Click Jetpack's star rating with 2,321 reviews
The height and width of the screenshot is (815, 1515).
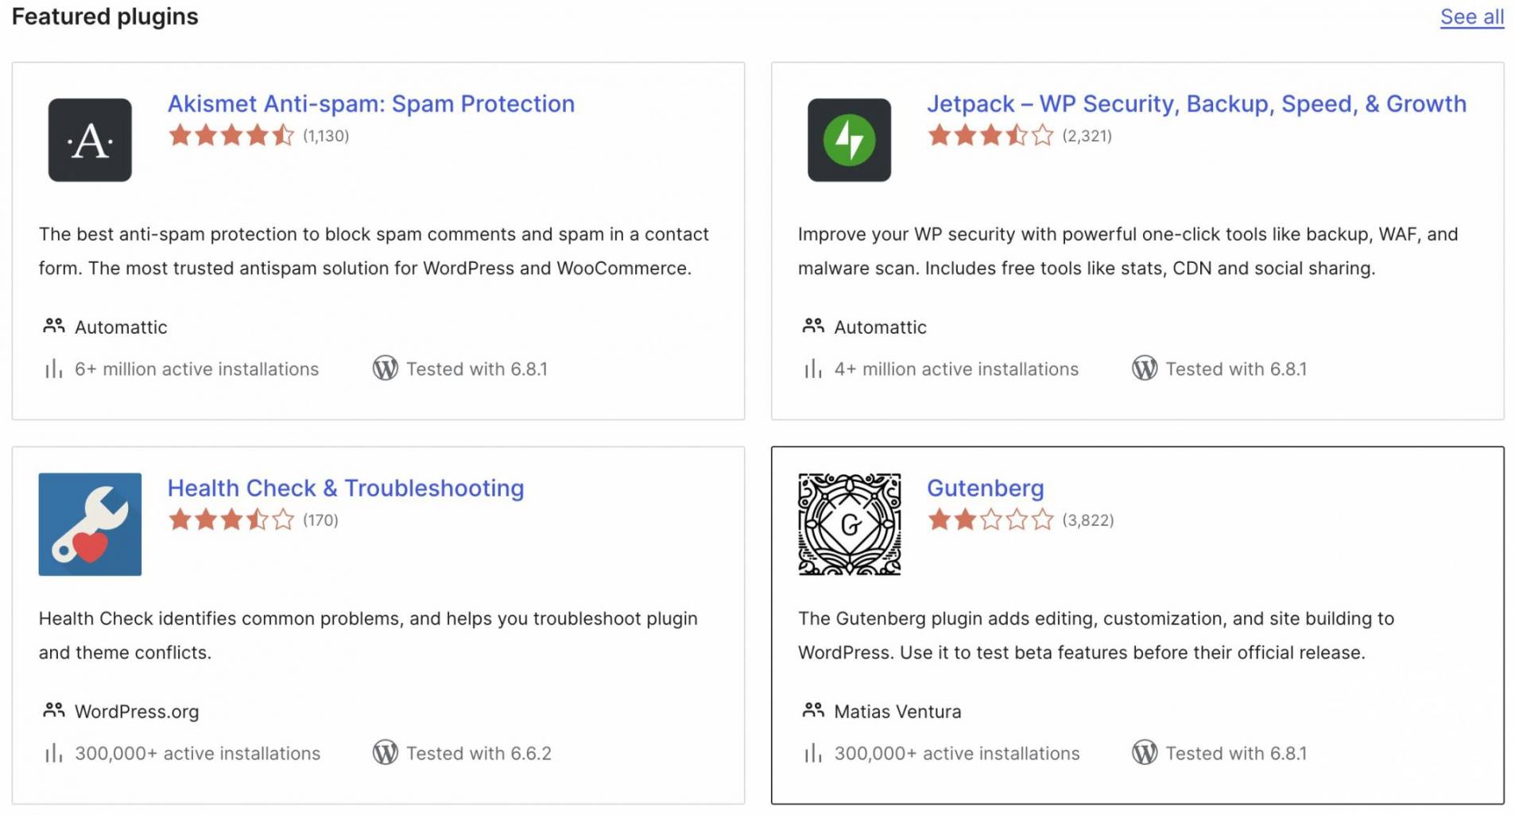click(x=990, y=136)
